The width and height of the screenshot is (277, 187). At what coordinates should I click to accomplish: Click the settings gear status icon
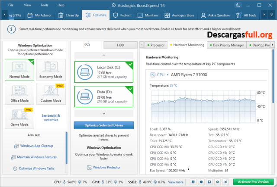click(x=217, y=182)
